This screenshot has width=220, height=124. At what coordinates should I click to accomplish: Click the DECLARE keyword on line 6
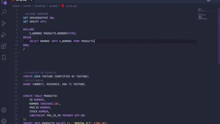coord(29,29)
